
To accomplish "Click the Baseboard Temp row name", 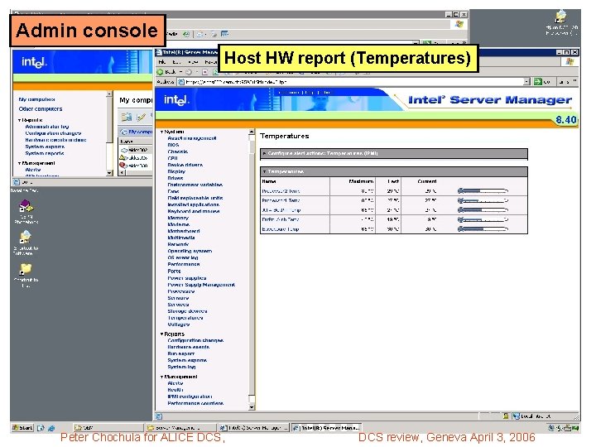I will tap(280, 229).
